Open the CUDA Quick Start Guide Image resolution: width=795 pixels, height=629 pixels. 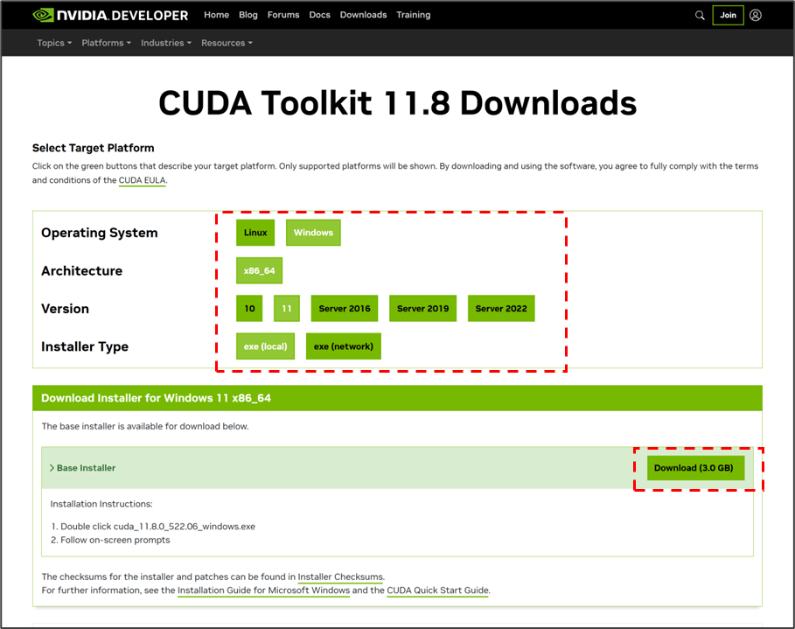pyautogui.click(x=436, y=591)
